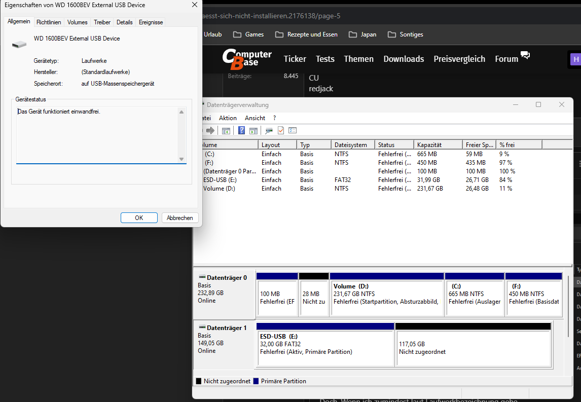Screen dimensions: 581x402
Task: Switch to the Richtlinien tab
Action: click(49, 22)
